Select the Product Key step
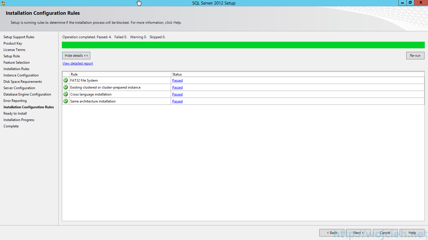Viewport: 428px width, 240px height. (13, 43)
